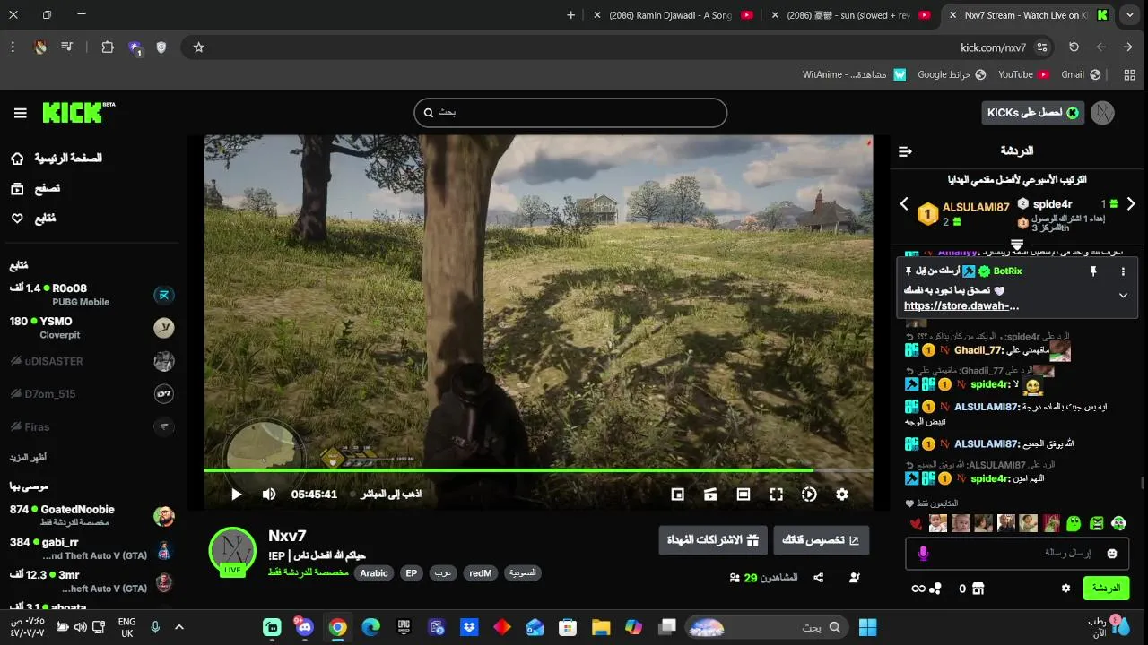Expand followed list with أظهر المزيد
Viewport: 1148px width, 645px height.
[x=29, y=458]
